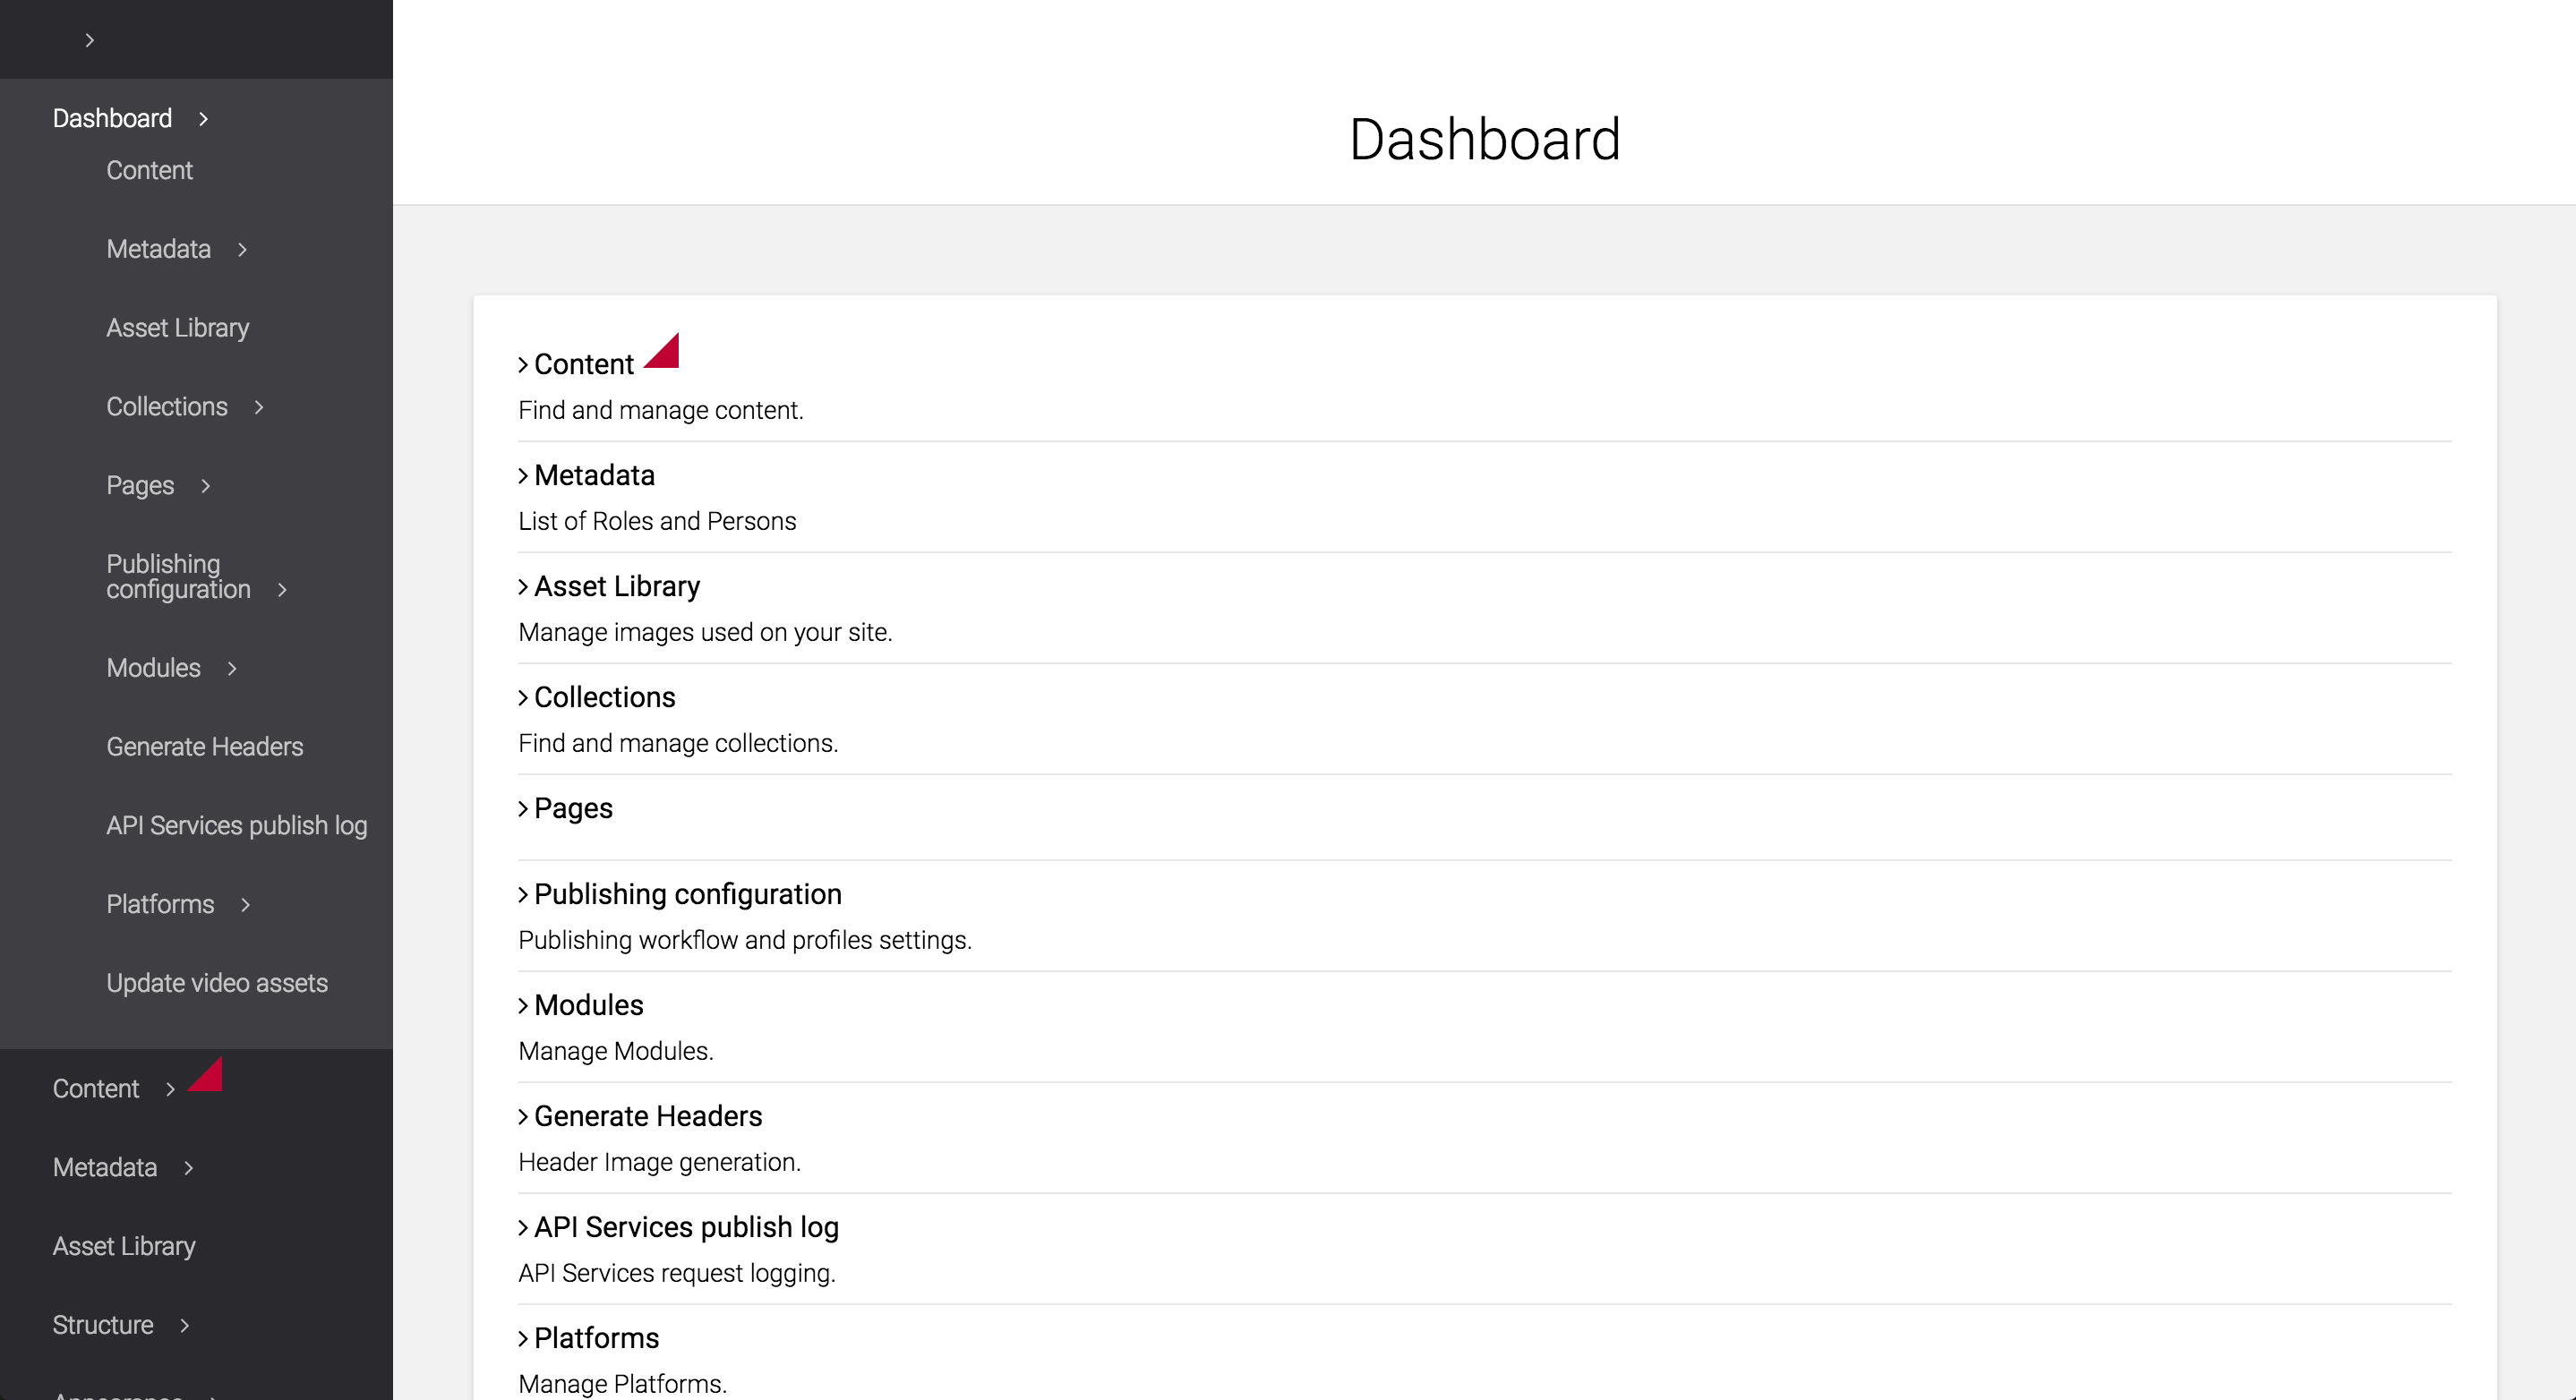Open the Content link in main panel
The image size is (2576, 1400).
coord(583,364)
